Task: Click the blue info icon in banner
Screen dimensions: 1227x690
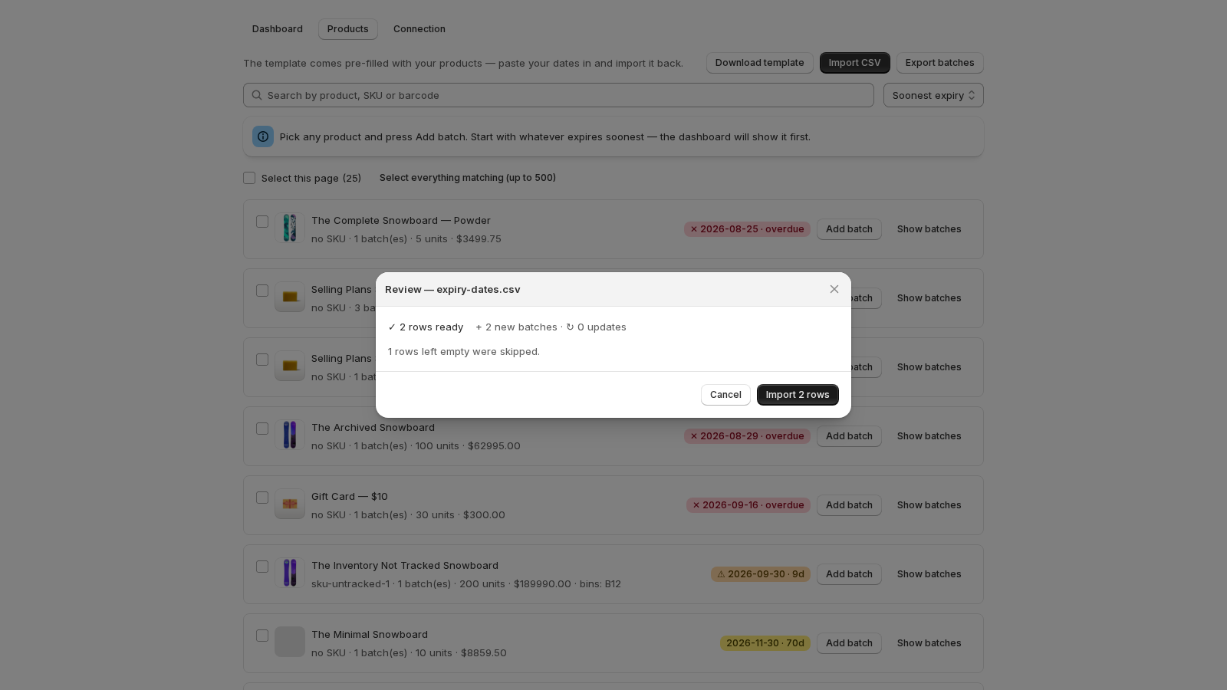Action: (263, 136)
